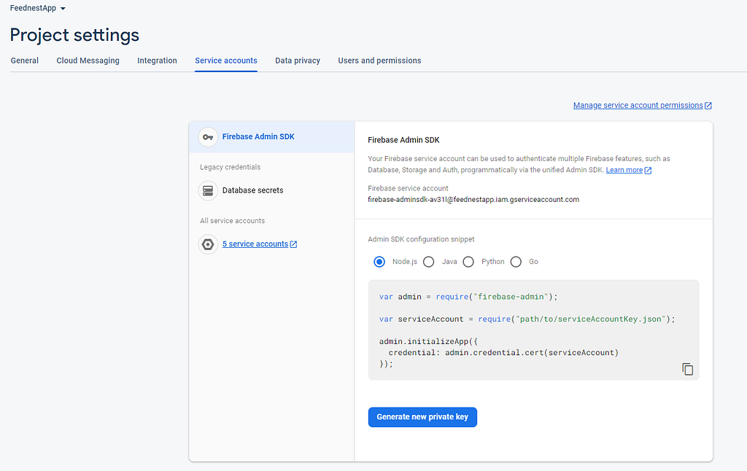The height and width of the screenshot is (471, 747).
Task: Select the Node.js radio button
Action: click(x=379, y=262)
